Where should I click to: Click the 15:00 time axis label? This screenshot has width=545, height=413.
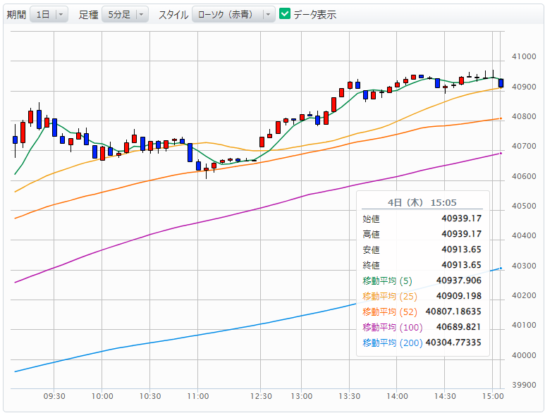point(493,395)
